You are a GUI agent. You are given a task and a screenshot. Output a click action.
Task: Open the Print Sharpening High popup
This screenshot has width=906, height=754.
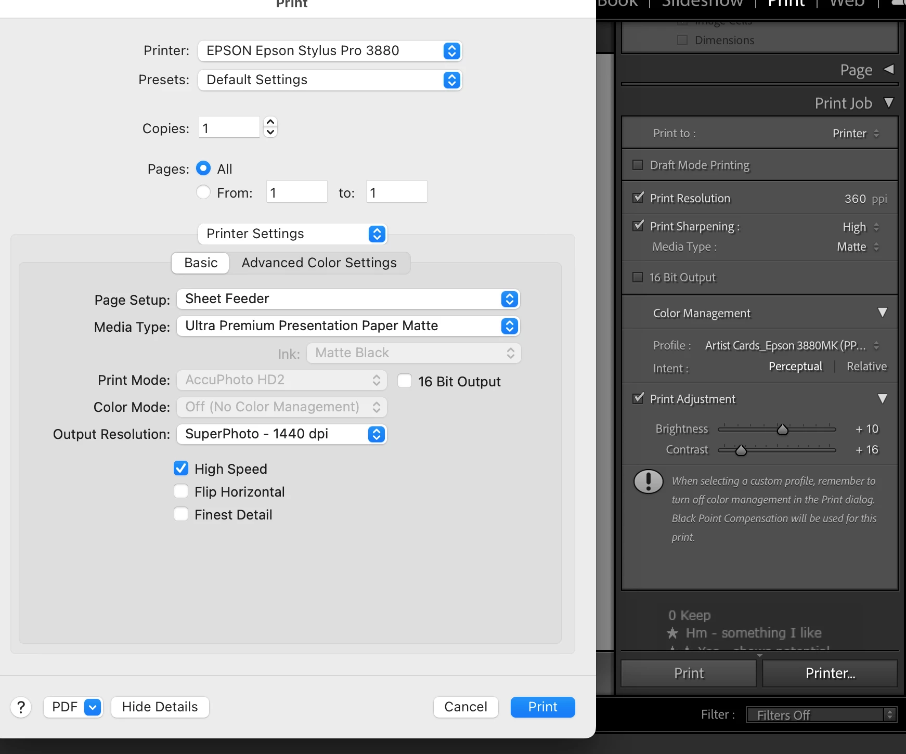point(861,227)
